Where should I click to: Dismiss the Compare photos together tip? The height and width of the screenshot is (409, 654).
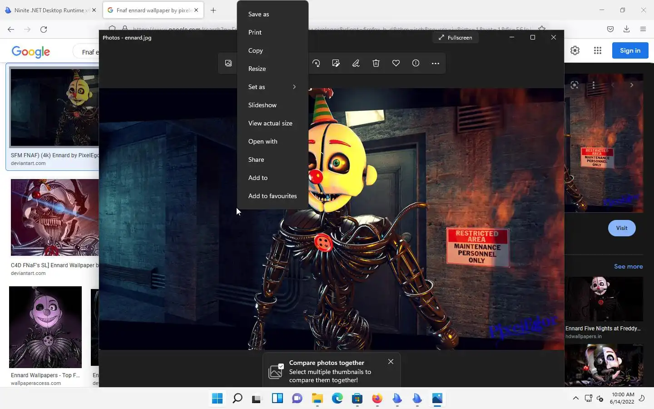391,362
